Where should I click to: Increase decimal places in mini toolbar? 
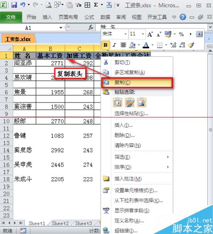click(x=173, y=45)
